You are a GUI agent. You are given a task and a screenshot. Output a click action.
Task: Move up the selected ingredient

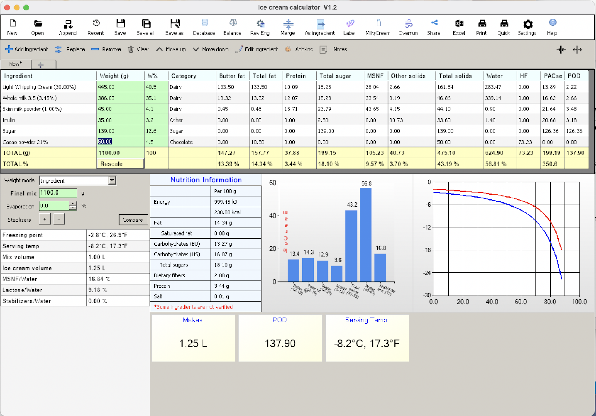(x=171, y=49)
